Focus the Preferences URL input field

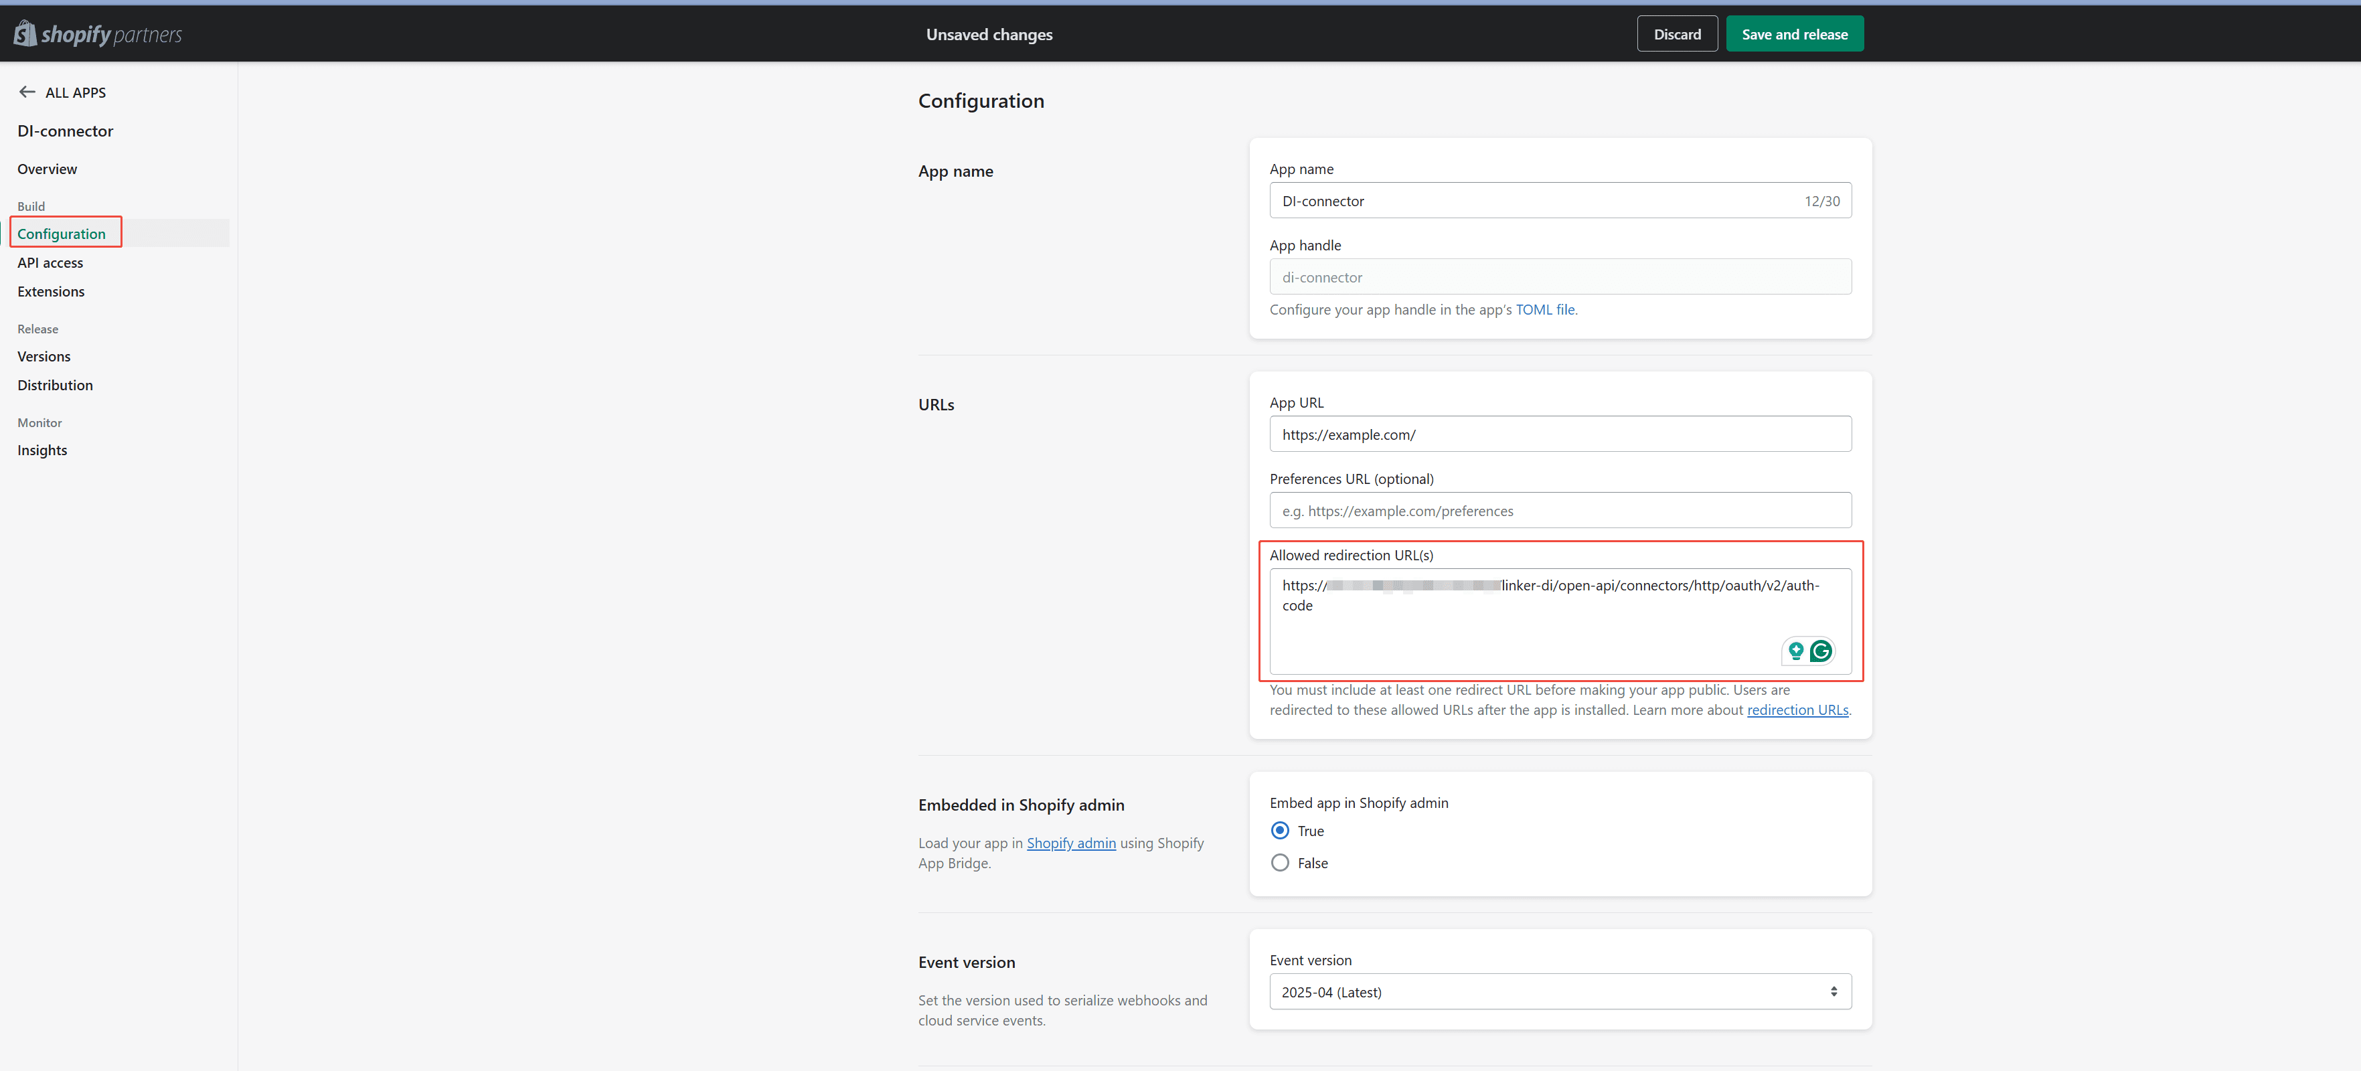1560,510
